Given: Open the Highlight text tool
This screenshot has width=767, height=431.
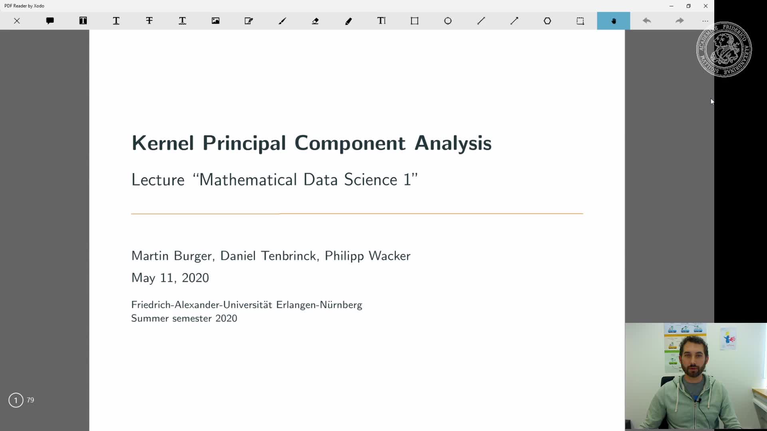Looking at the screenshot, I should (83, 21).
